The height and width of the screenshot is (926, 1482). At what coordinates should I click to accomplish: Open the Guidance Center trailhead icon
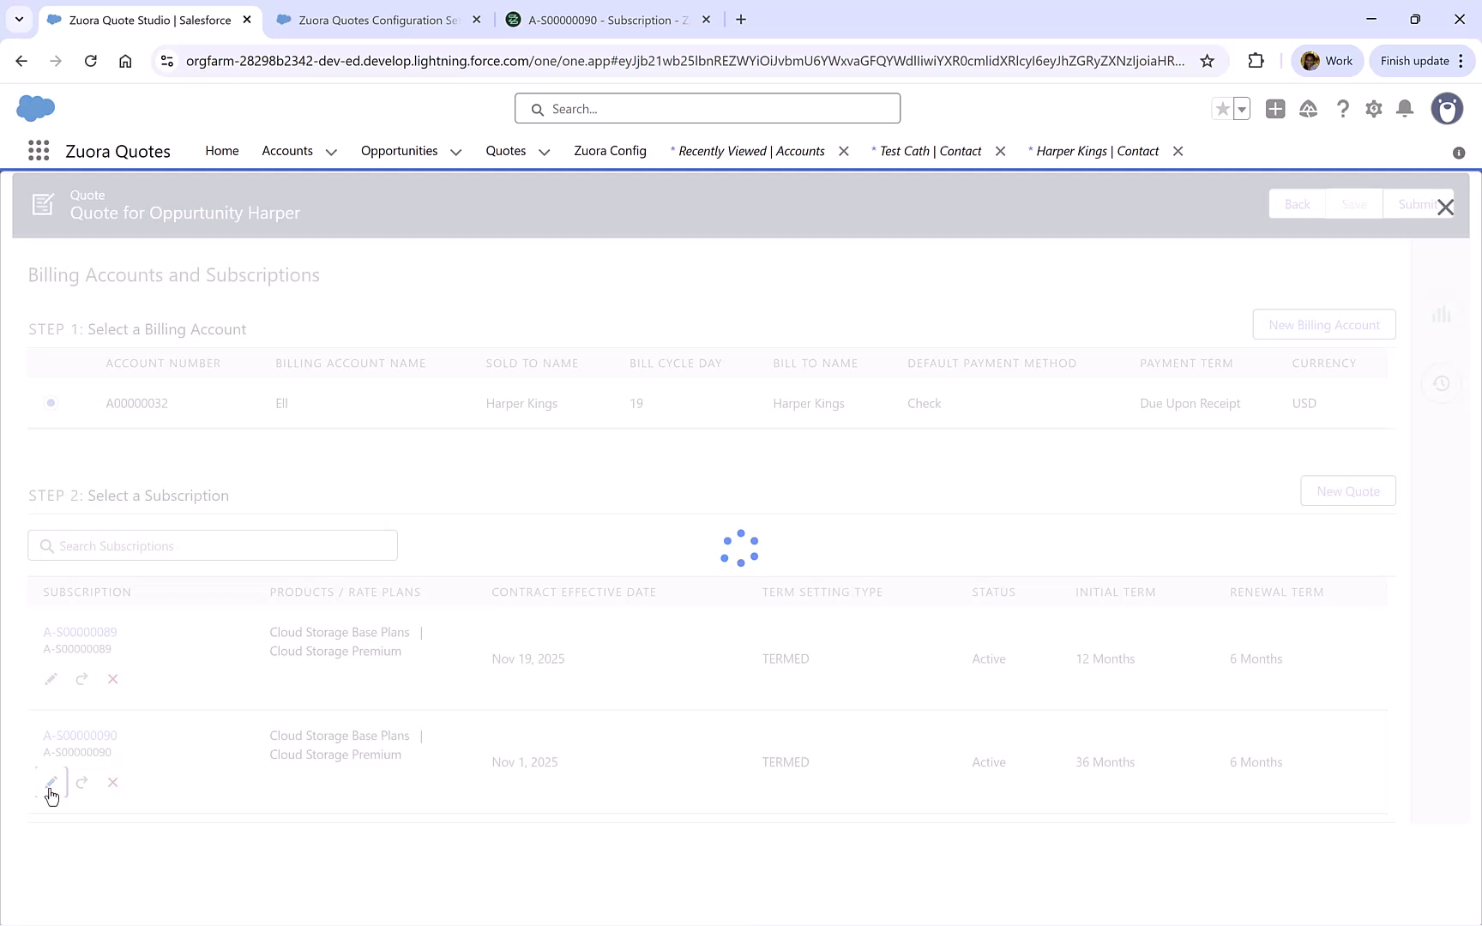pos(1309,109)
